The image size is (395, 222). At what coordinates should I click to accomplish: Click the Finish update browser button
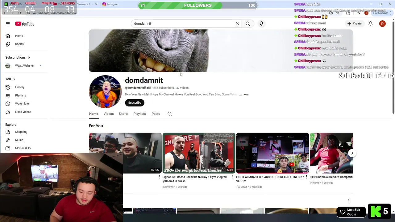[382, 13]
